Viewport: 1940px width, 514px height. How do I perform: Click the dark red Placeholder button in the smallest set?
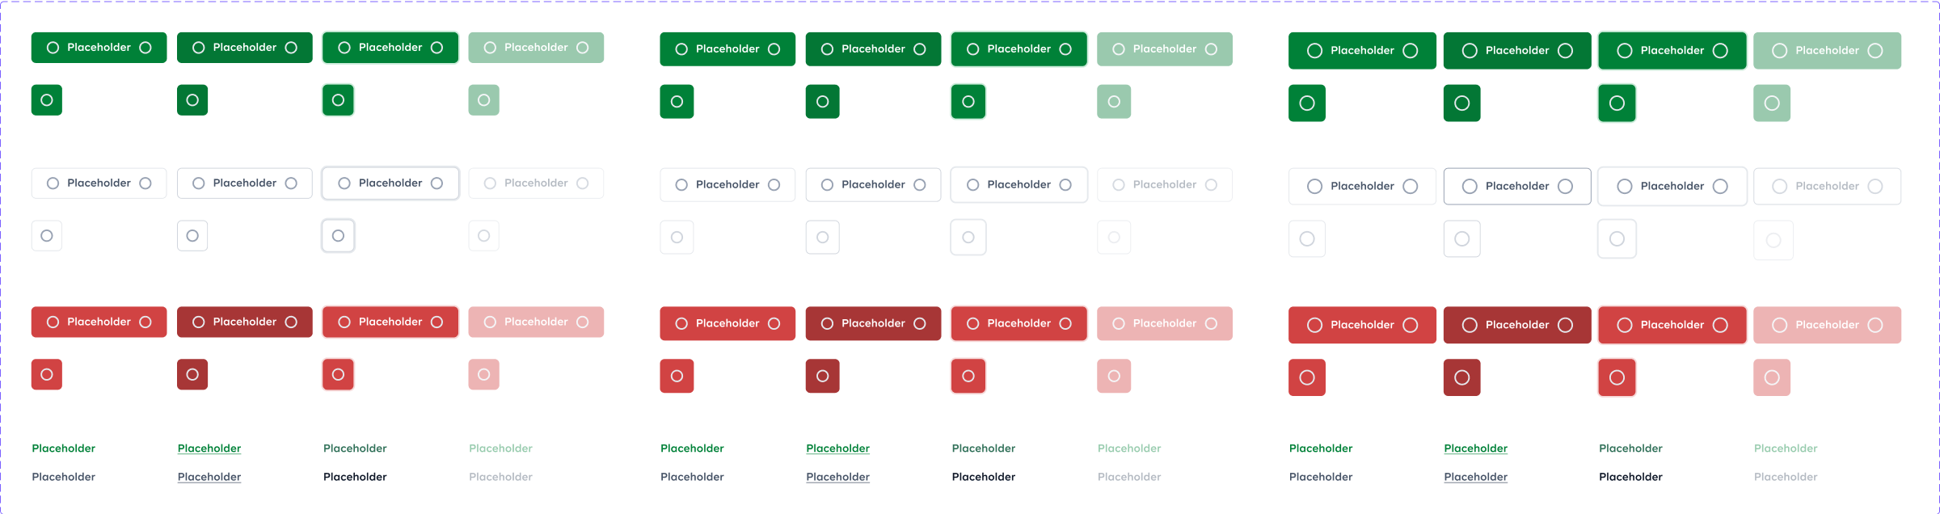pos(245,322)
